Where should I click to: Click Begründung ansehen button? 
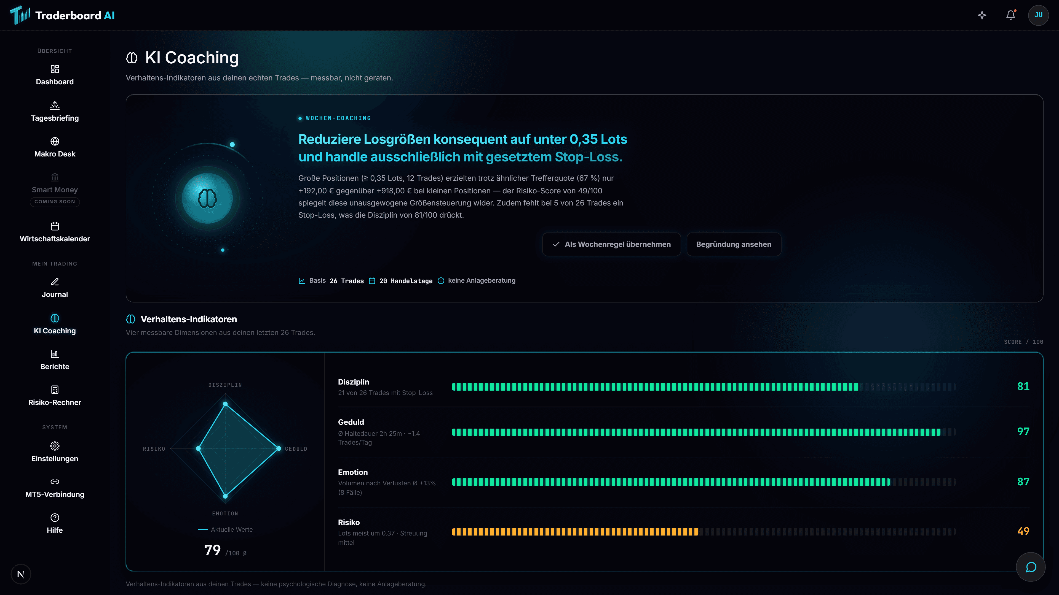pos(733,244)
